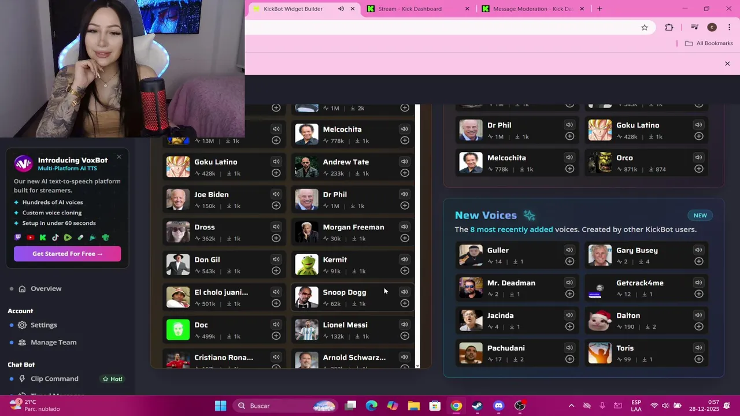Switch to Stream - Kick Dashboard tab

410,9
